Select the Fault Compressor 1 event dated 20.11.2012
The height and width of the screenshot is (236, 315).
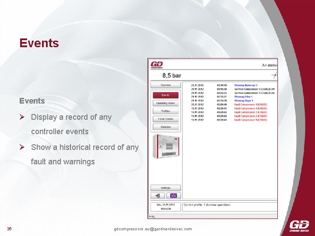[x=233, y=104]
